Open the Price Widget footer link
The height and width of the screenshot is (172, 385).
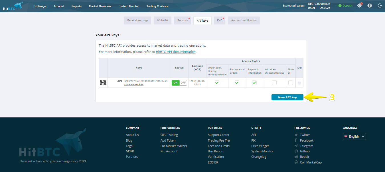pyautogui.click(x=260, y=146)
